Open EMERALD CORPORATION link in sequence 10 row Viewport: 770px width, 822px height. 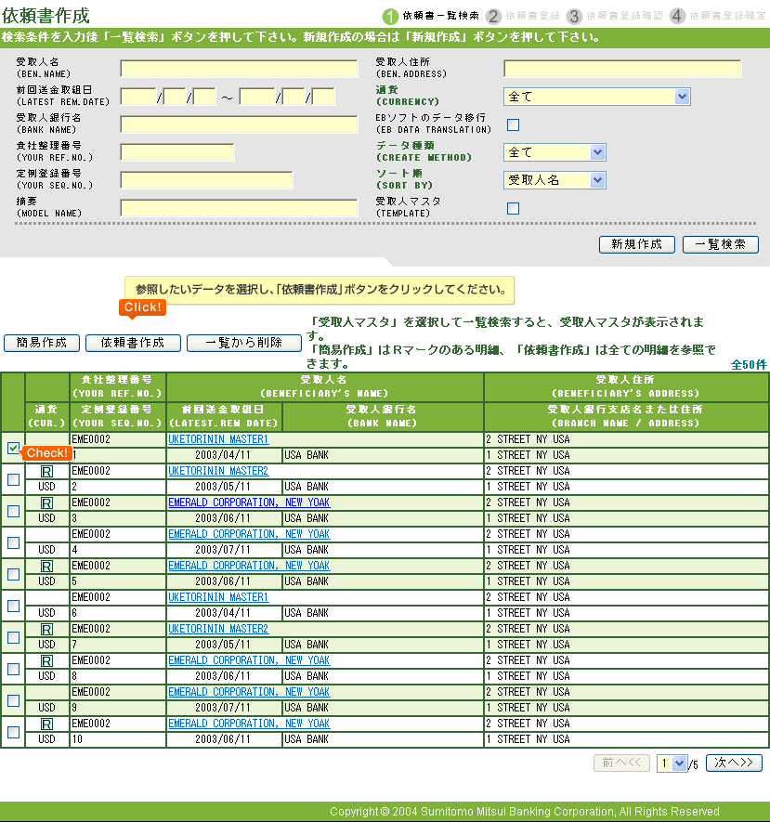tap(249, 724)
